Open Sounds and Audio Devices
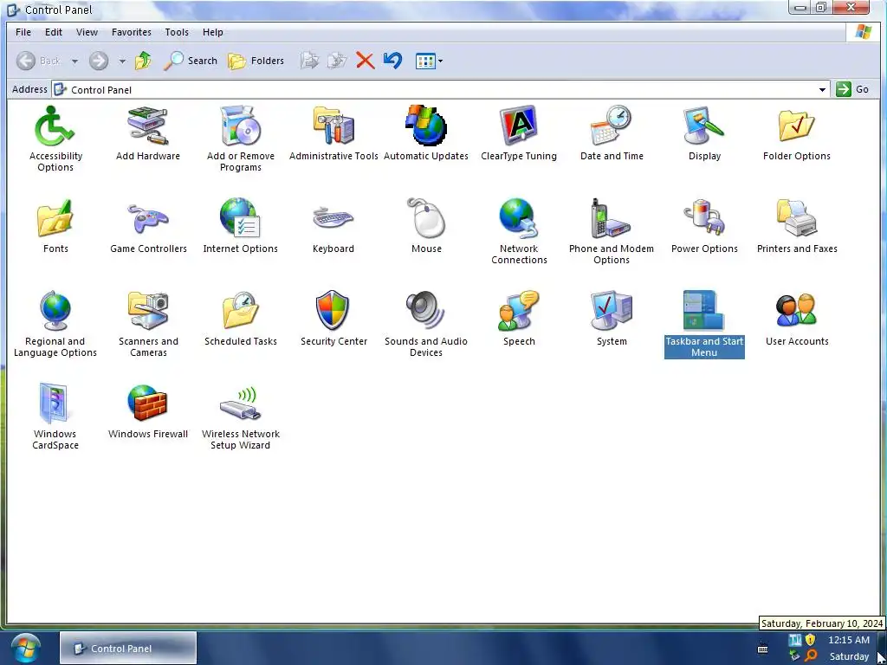The image size is (887, 665). point(426,325)
